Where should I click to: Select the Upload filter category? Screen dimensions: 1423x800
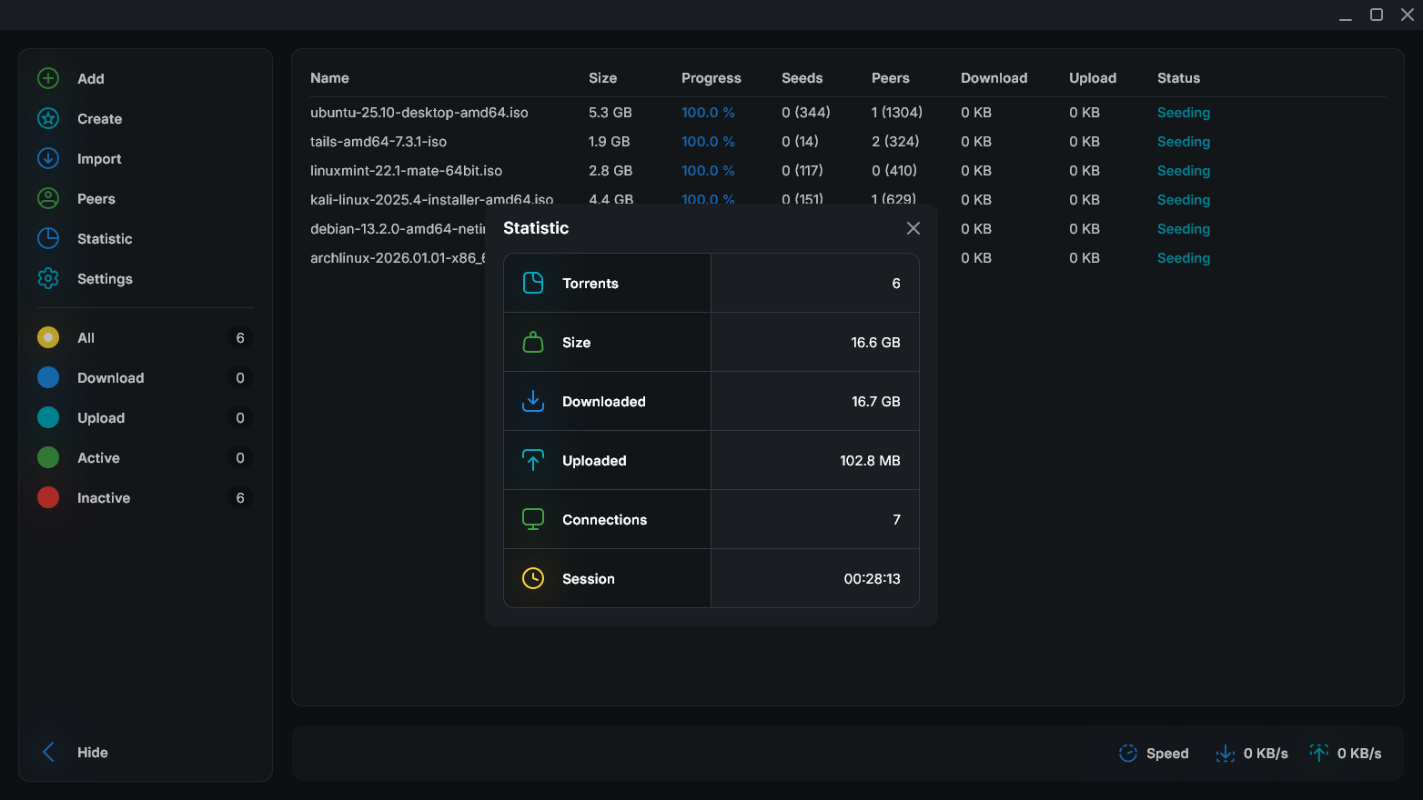(100, 417)
